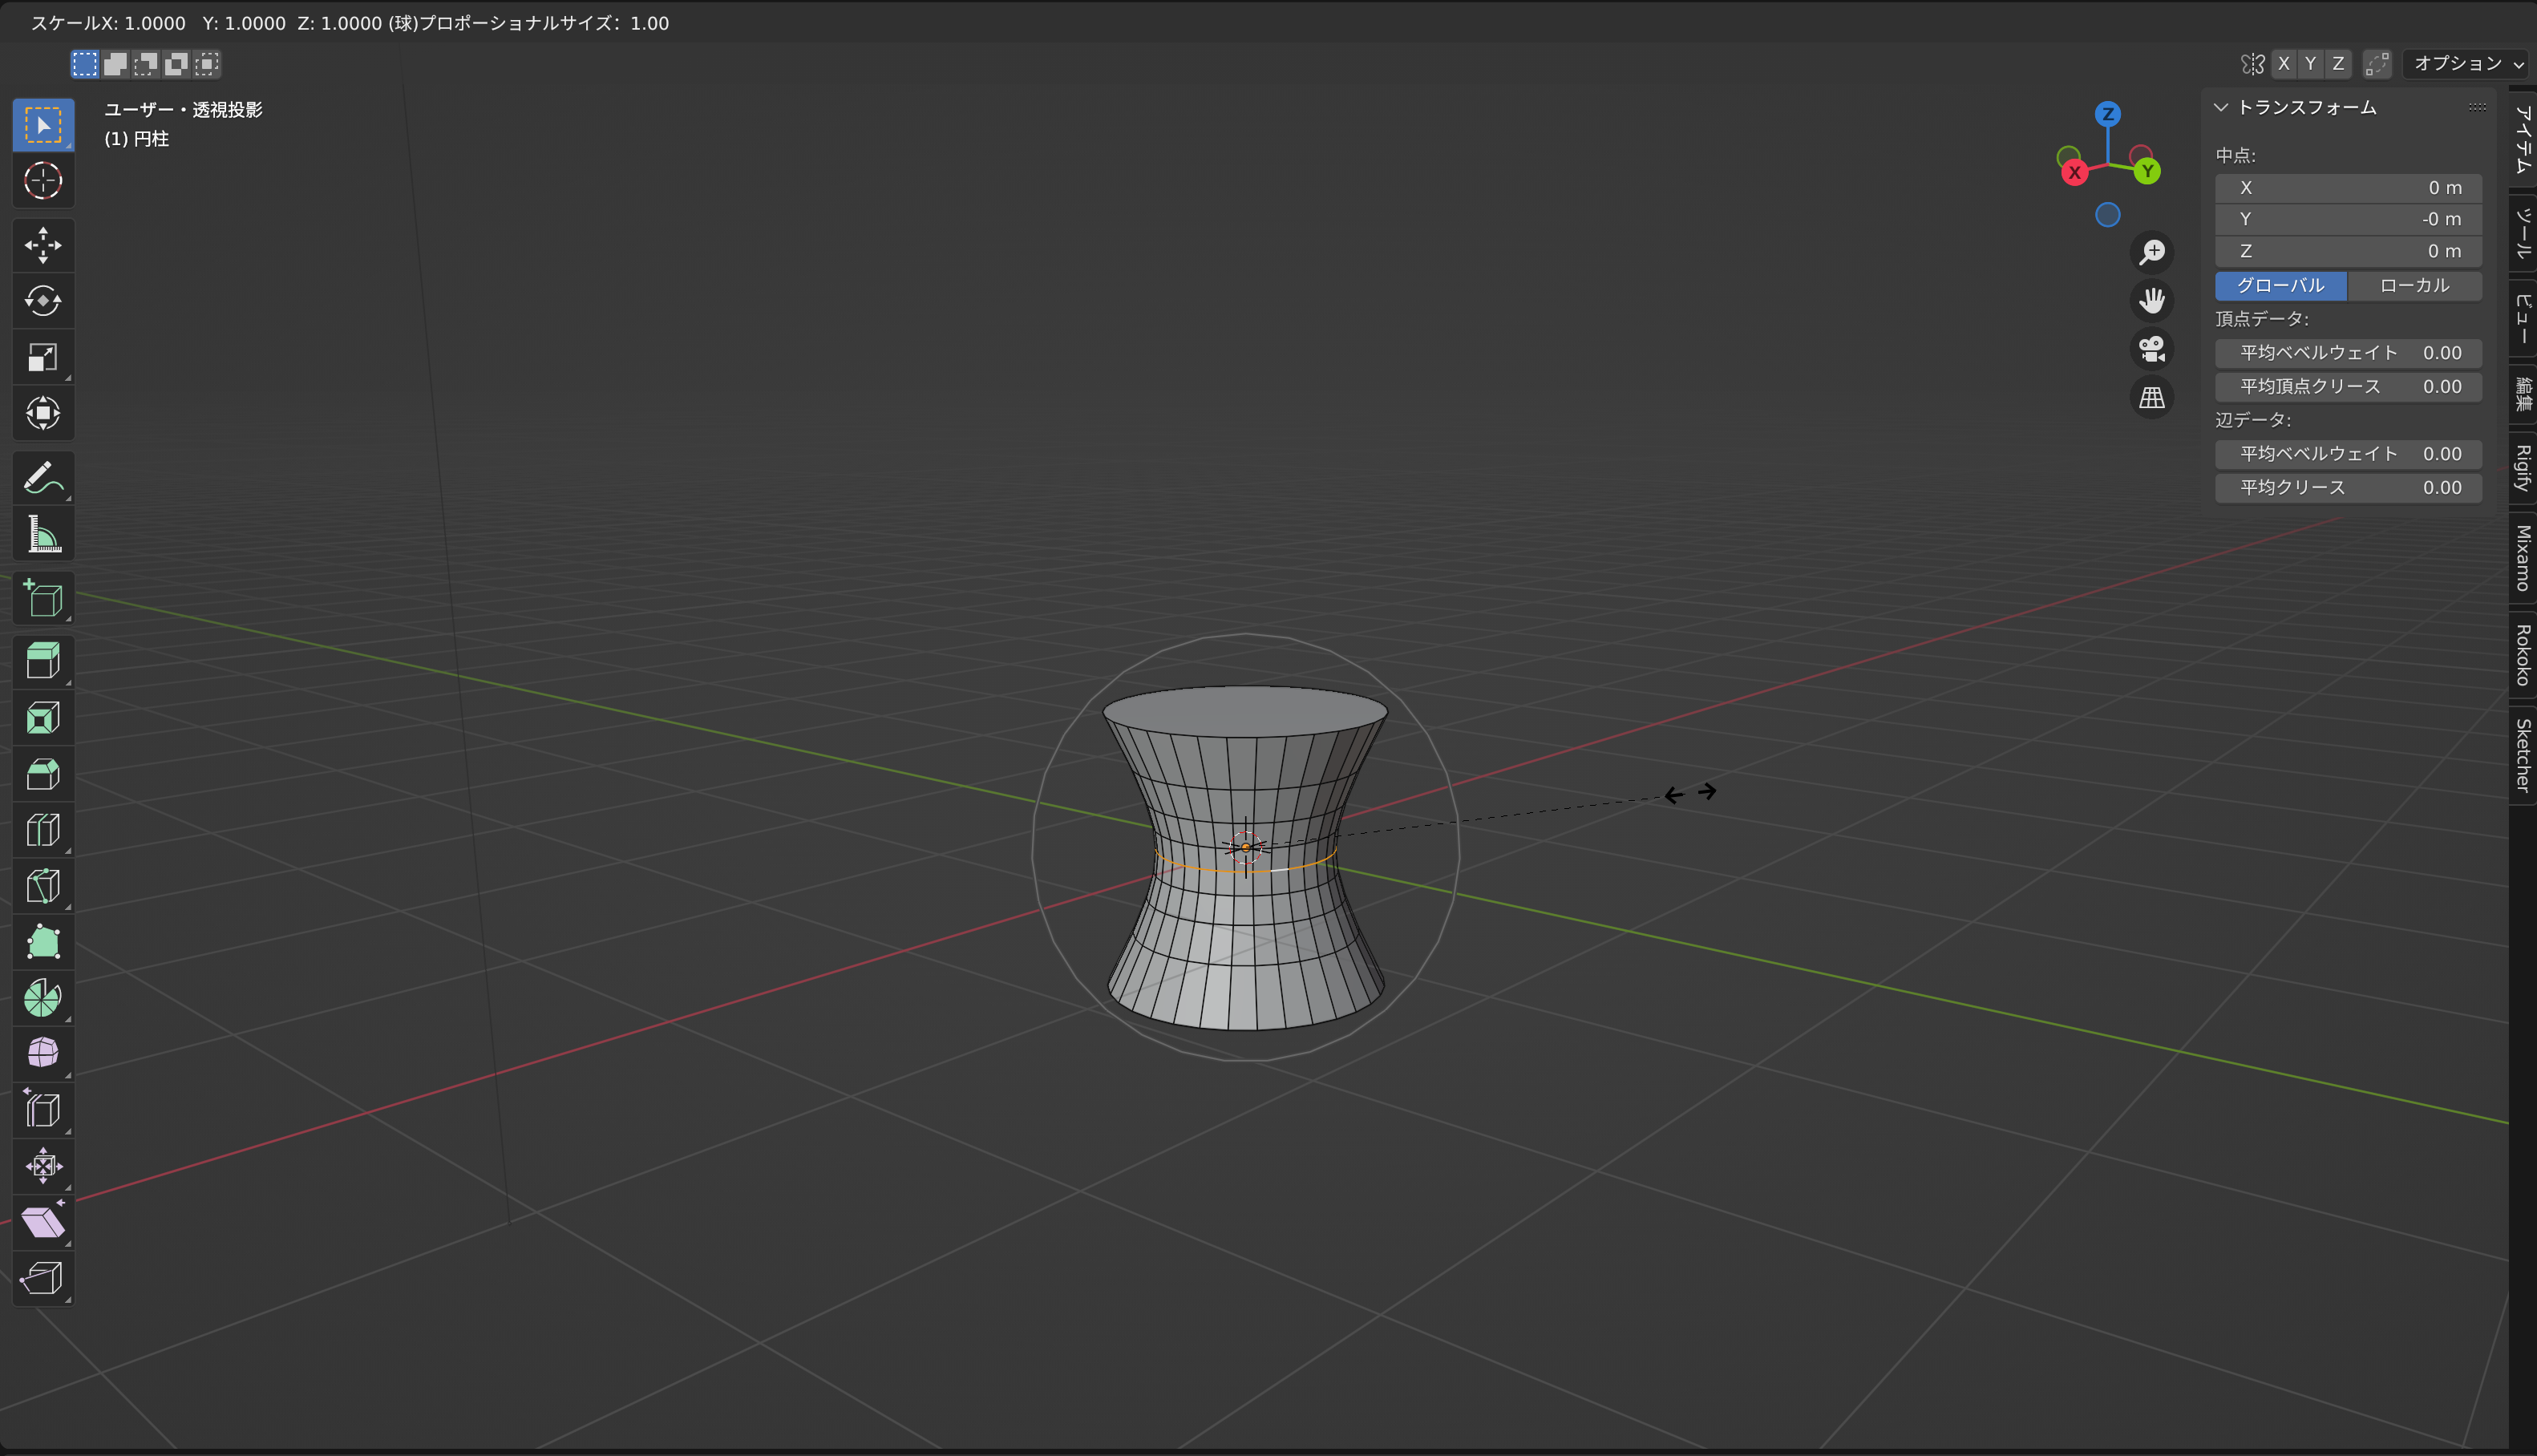Open the Mixamo sidebar tab
This screenshot has width=2537, height=1456.
tap(2523, 558)
